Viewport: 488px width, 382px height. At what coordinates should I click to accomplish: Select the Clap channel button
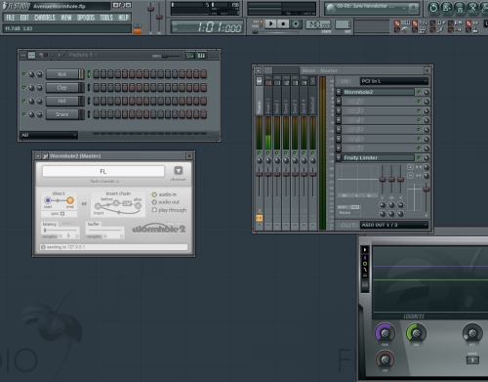click(62, 88)
